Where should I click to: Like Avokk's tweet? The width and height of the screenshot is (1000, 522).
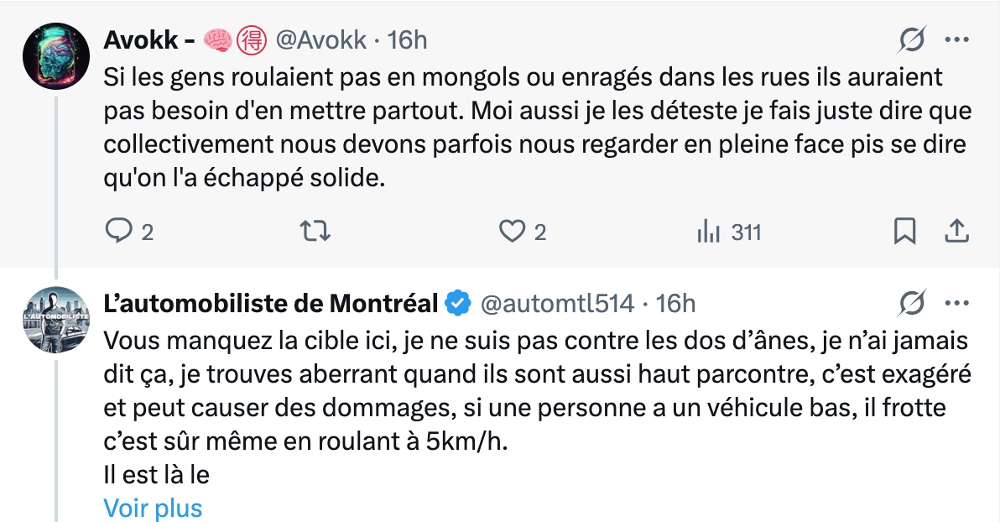coord(512,231)
